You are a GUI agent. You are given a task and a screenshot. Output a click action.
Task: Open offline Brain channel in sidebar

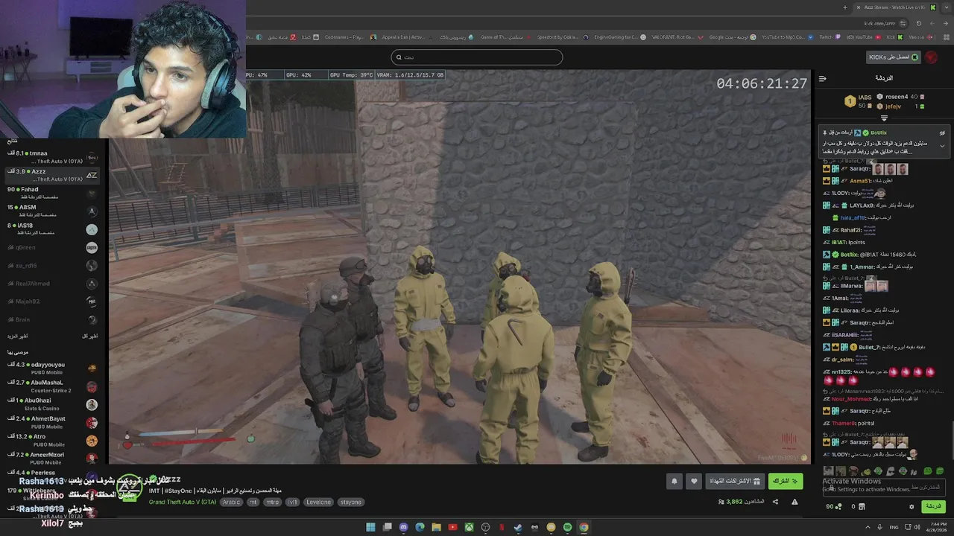point(52,319)
